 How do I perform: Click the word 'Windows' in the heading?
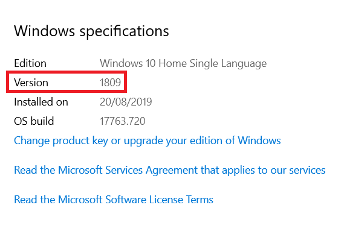tap(45, 31)
